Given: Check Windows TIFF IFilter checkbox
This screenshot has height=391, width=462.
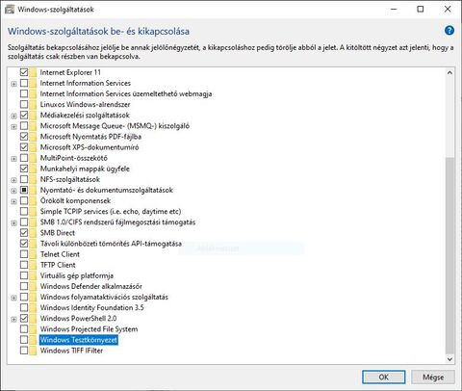Looking at the screenshot, I should click(x=24, y=351).
